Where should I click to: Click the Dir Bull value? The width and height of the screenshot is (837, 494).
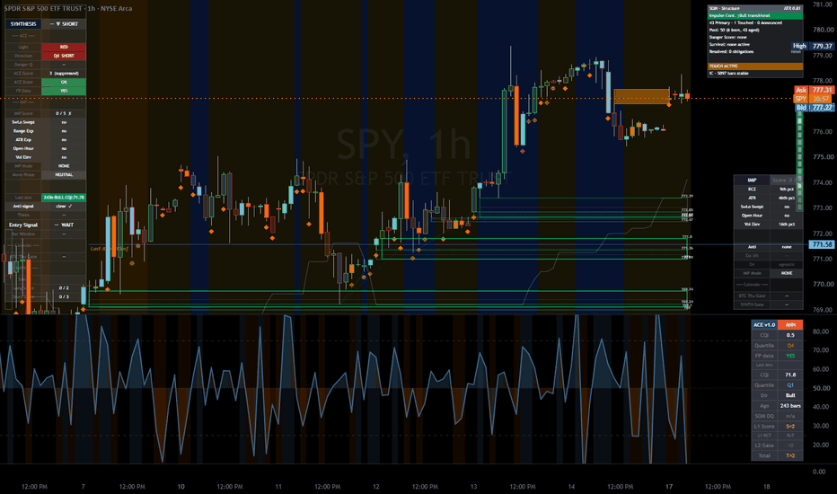[790, 395]
